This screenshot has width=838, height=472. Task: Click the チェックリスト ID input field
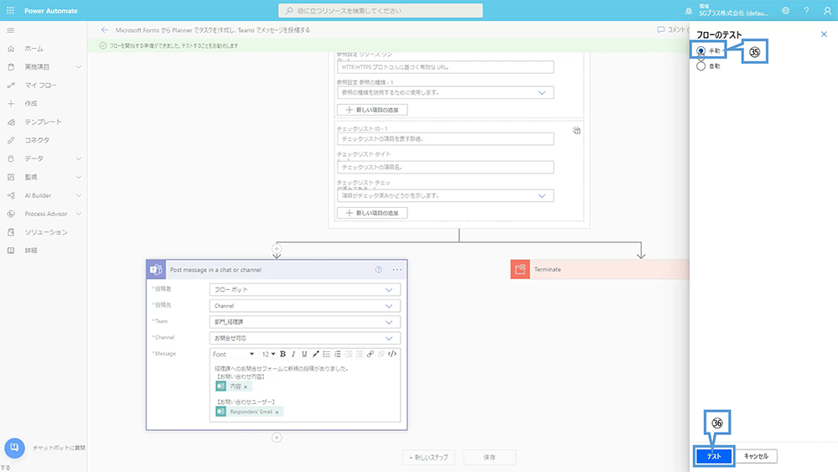click(x=445, y=139)
